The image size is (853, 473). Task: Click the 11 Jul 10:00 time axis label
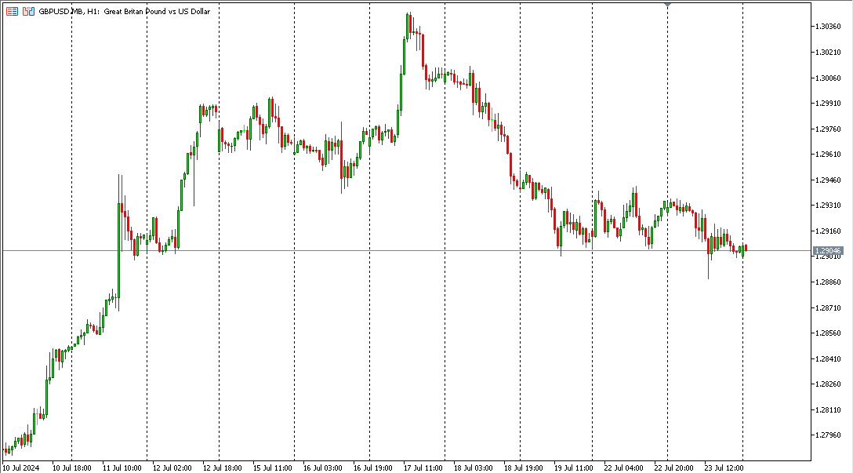tap(122, 468)
